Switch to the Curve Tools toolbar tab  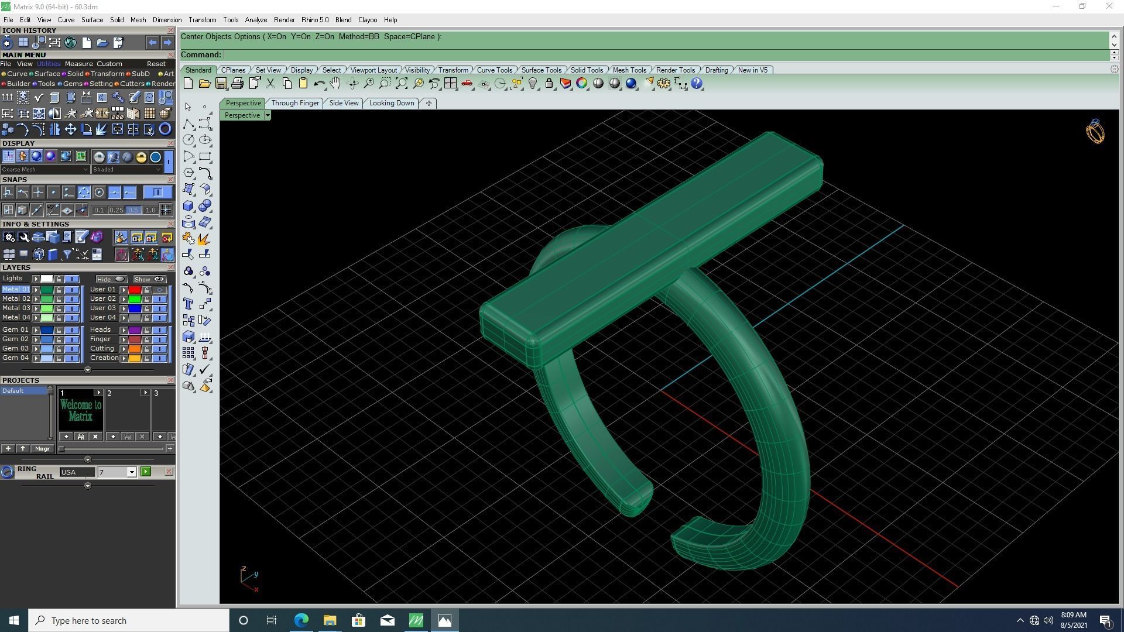[x=494, y=70]
